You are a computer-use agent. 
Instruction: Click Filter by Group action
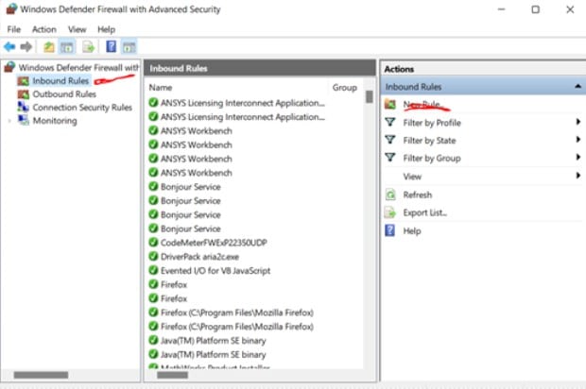432,159
